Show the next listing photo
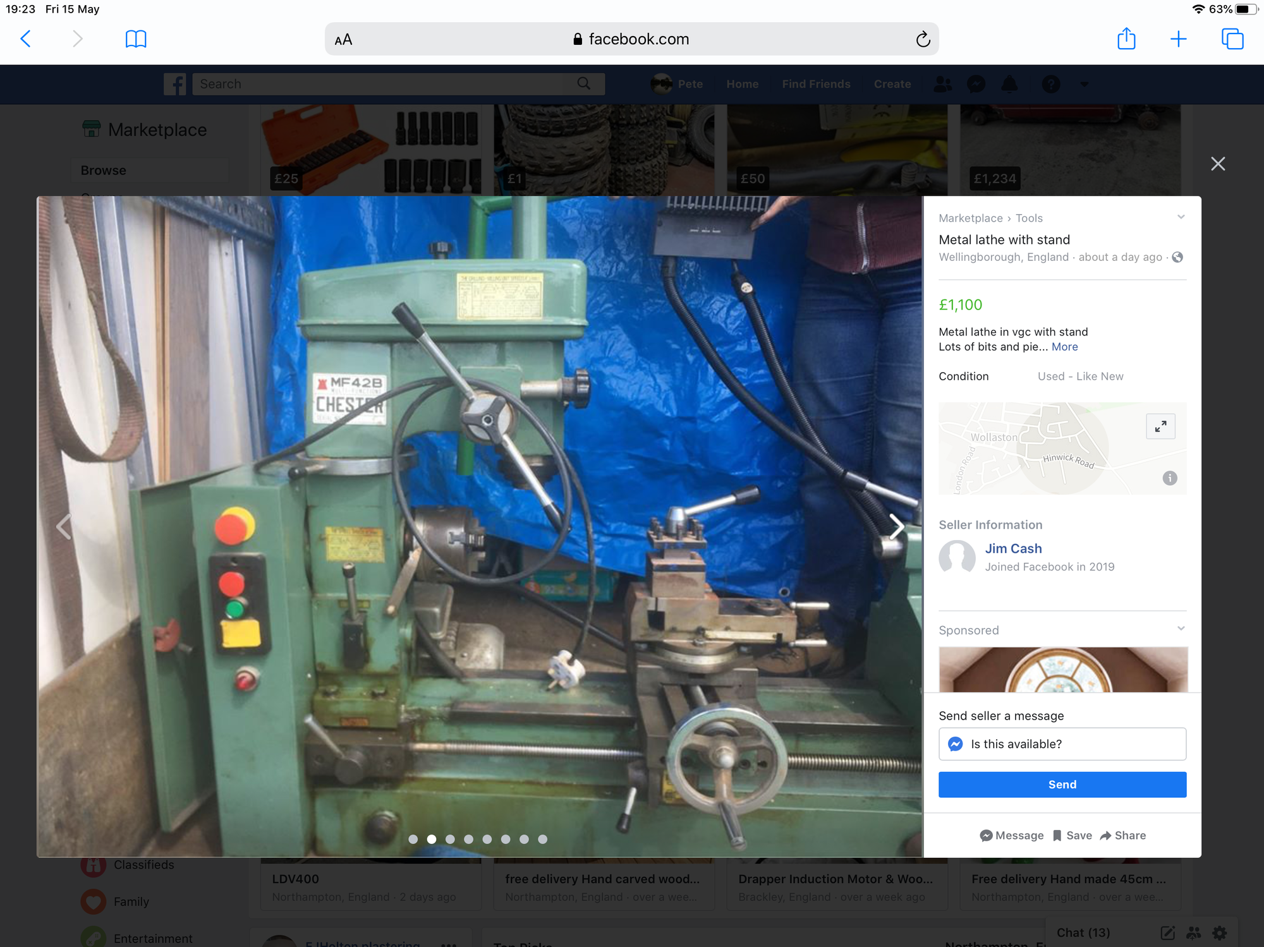Viewport: 1264px width, 947px height. 897,526
